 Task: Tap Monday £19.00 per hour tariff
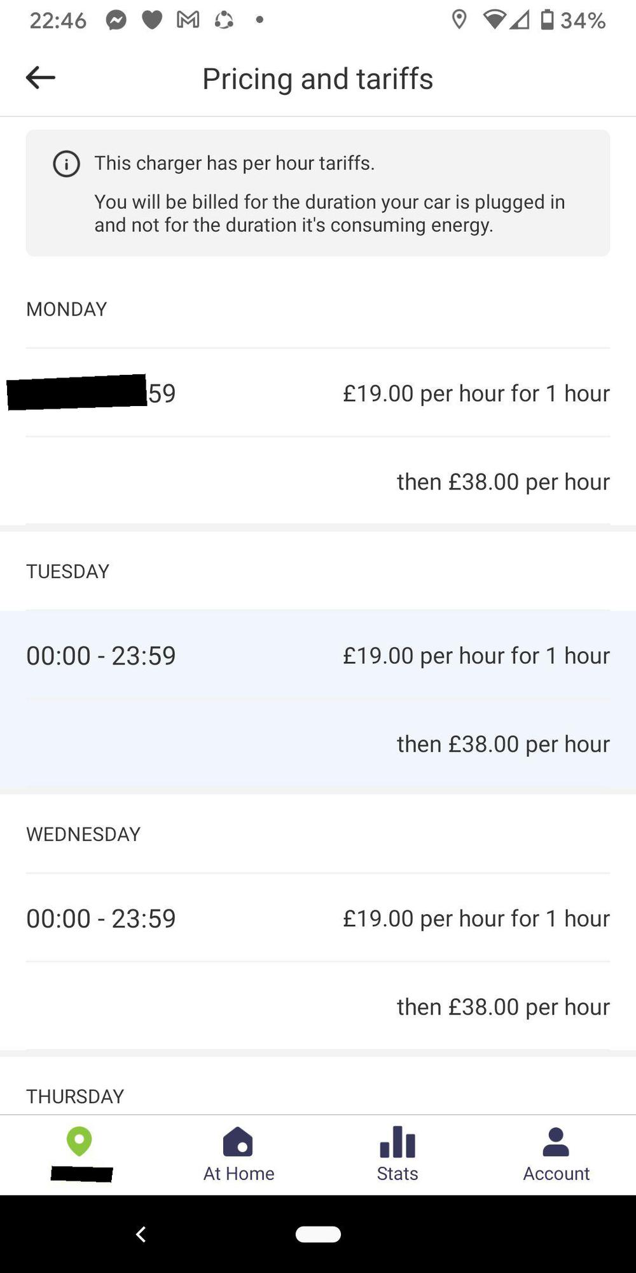click(476, 393)
